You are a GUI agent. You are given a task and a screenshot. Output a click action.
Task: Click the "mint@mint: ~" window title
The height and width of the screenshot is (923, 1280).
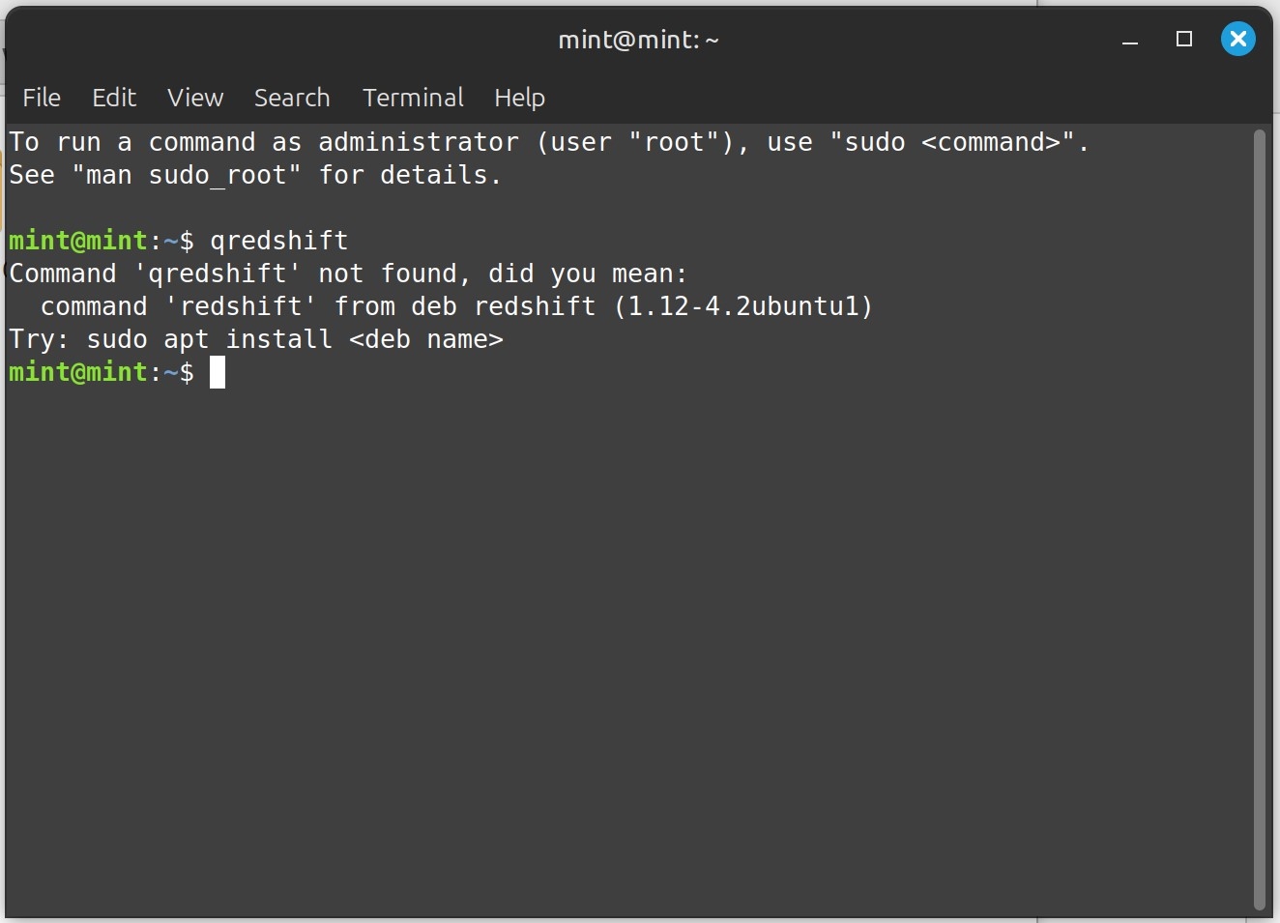[638, 40]
